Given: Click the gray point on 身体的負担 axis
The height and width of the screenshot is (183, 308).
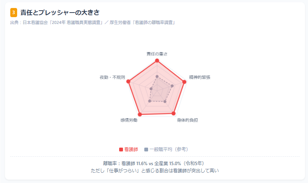Looking at the screenshot, I should (x=165, y=102).
